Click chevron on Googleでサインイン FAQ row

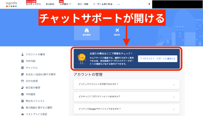pos(174,109)
